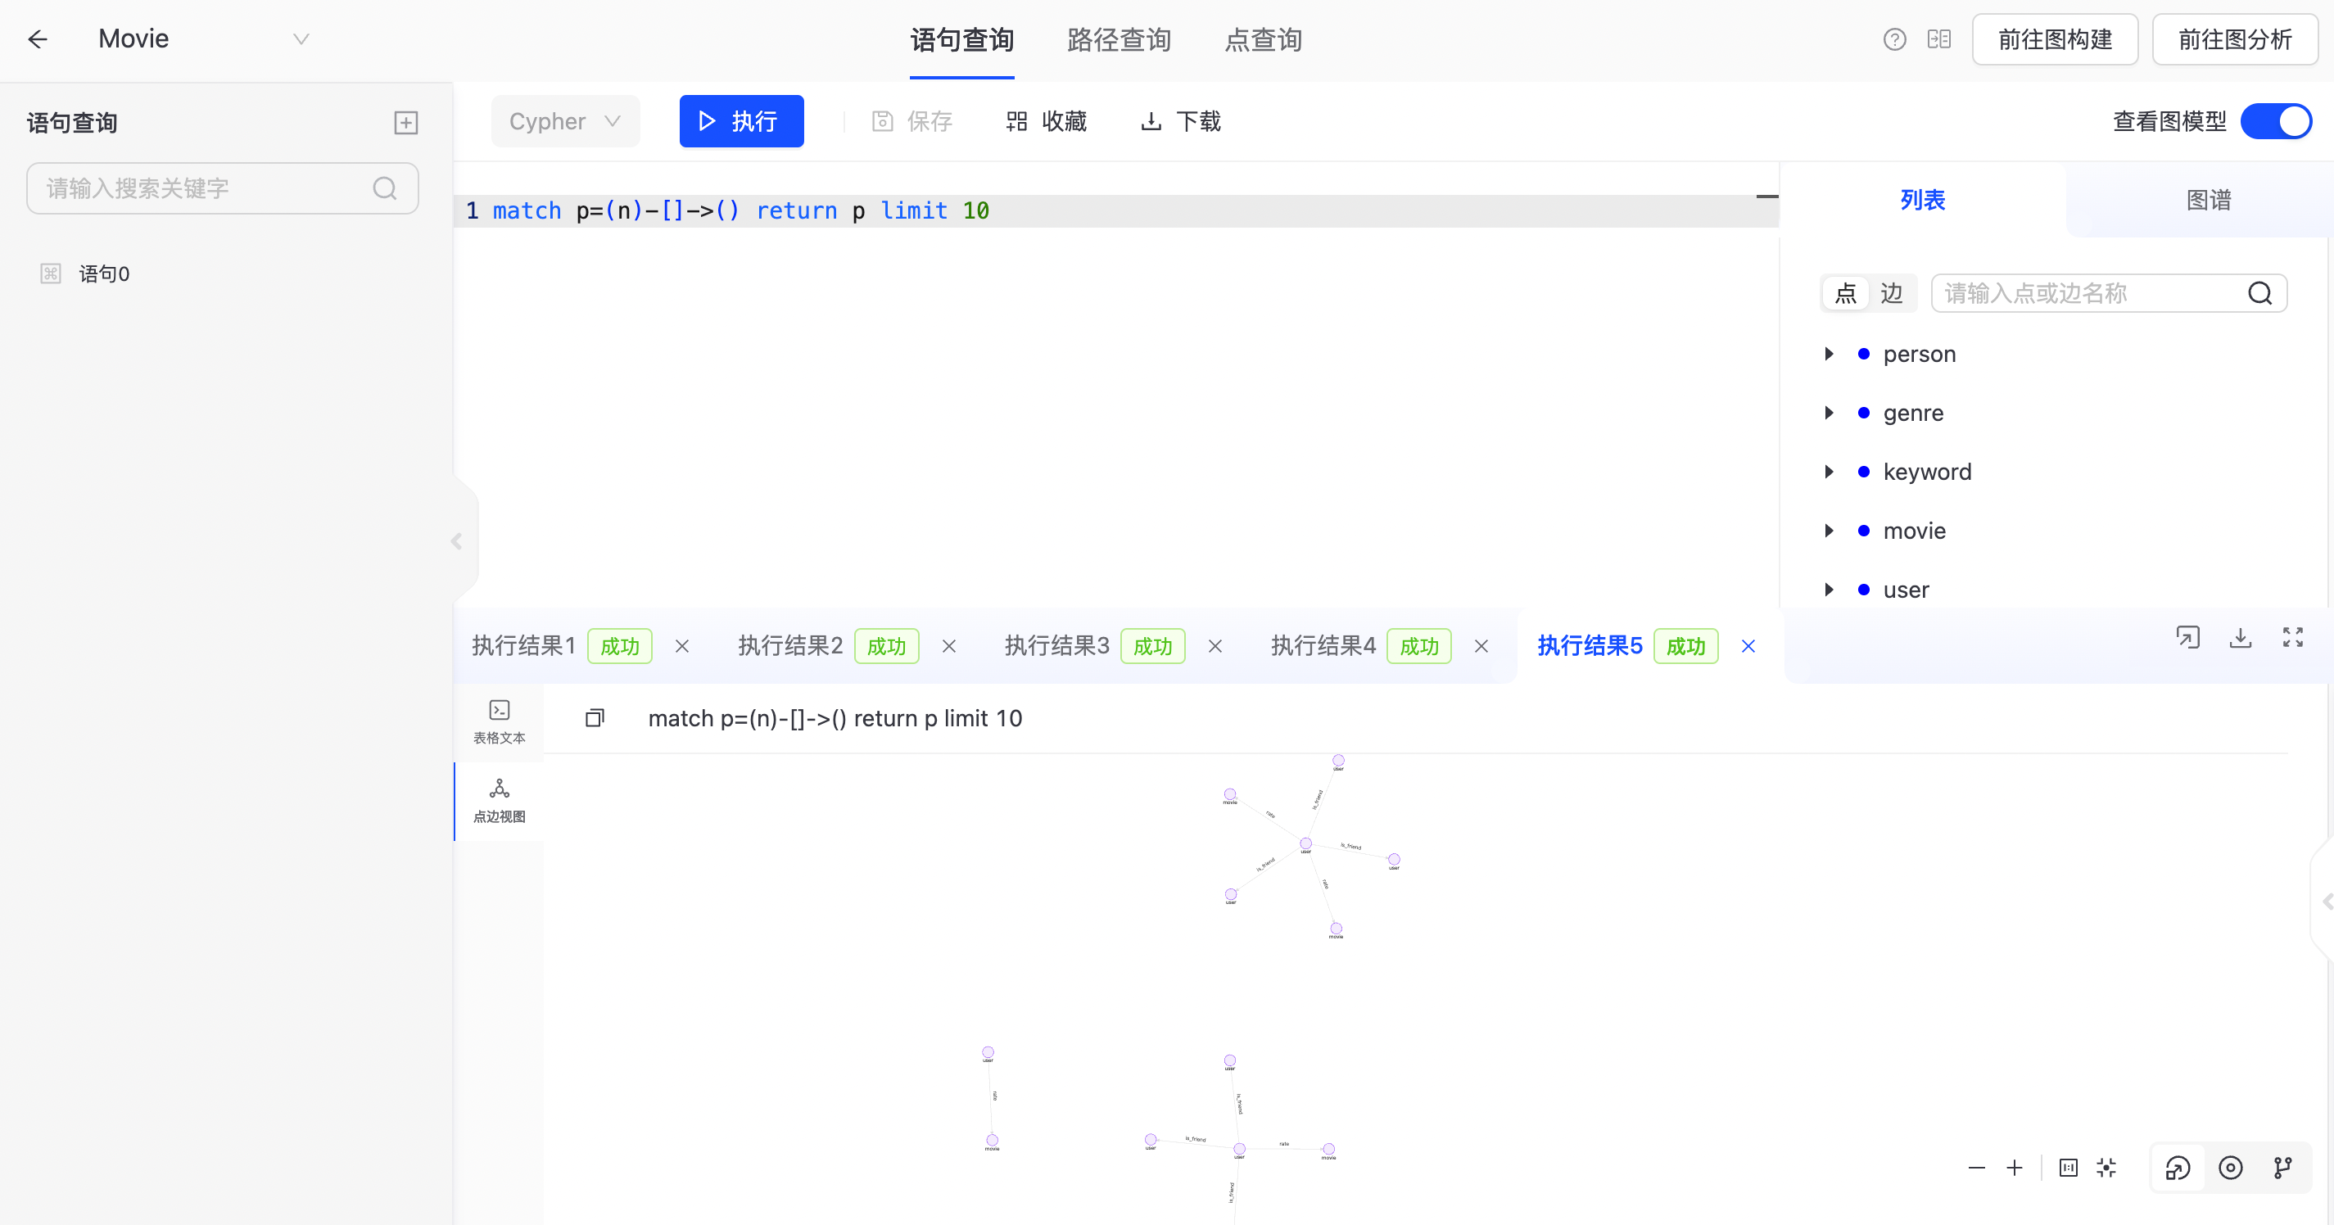
Task: Close the 执行结果1 tab
Action: pyautogui.click(x=682, y=646)
